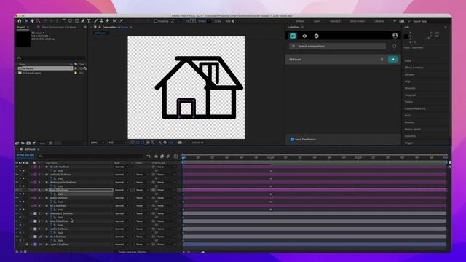466x262 pixels.
Task: Click the Search Help magnifier icon
Action: pos(409,21)
